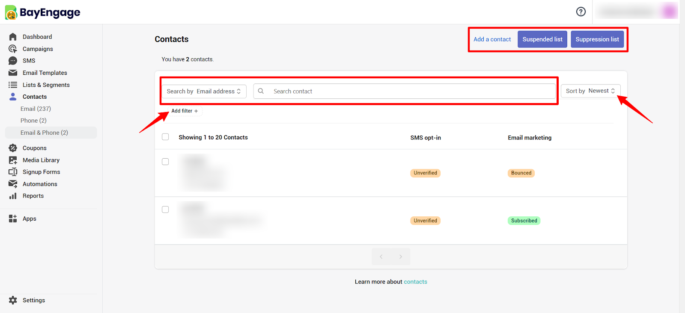Click the Search contact input field
Screen dimensions: 685x313
pos(405,91)
